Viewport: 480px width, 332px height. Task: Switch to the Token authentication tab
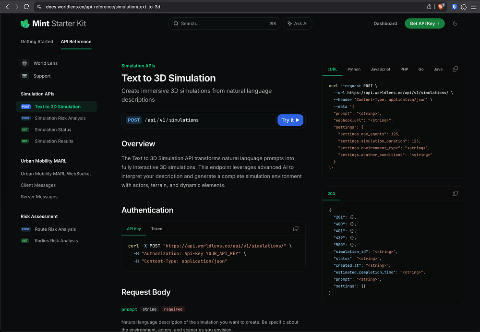pyautogui.click(x=157, y=229)
